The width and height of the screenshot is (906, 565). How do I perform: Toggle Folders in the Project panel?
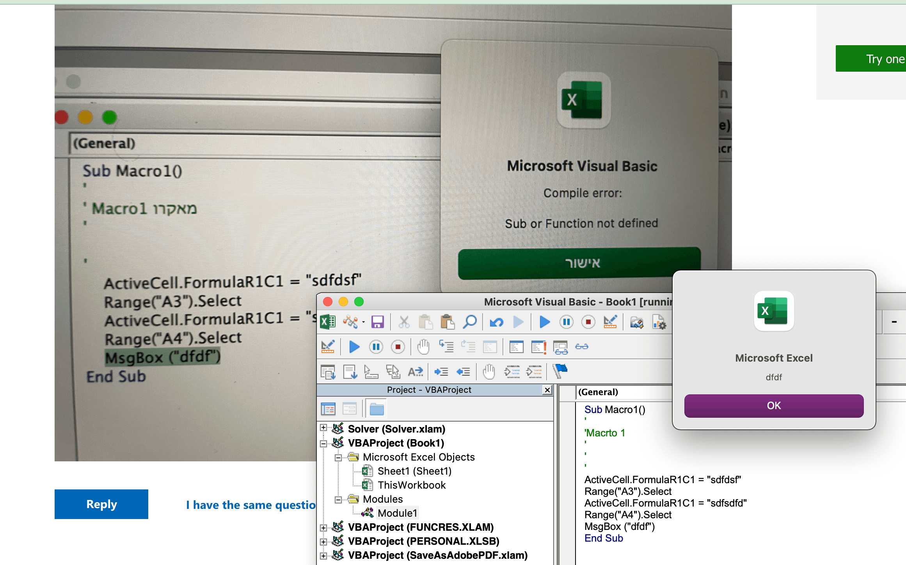pos(377,409)
